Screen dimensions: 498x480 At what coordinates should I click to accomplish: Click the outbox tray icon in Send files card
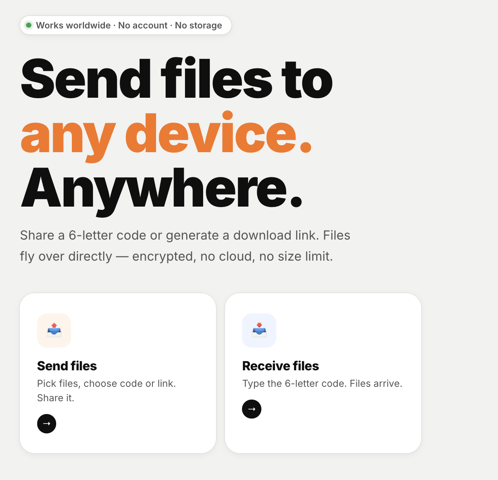tap(54, 330)
